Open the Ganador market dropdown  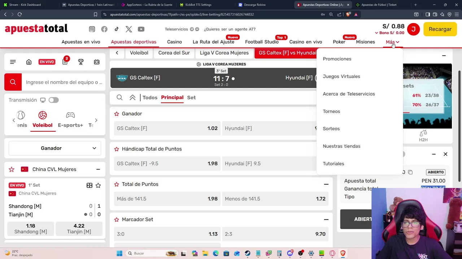click(55, 148)
